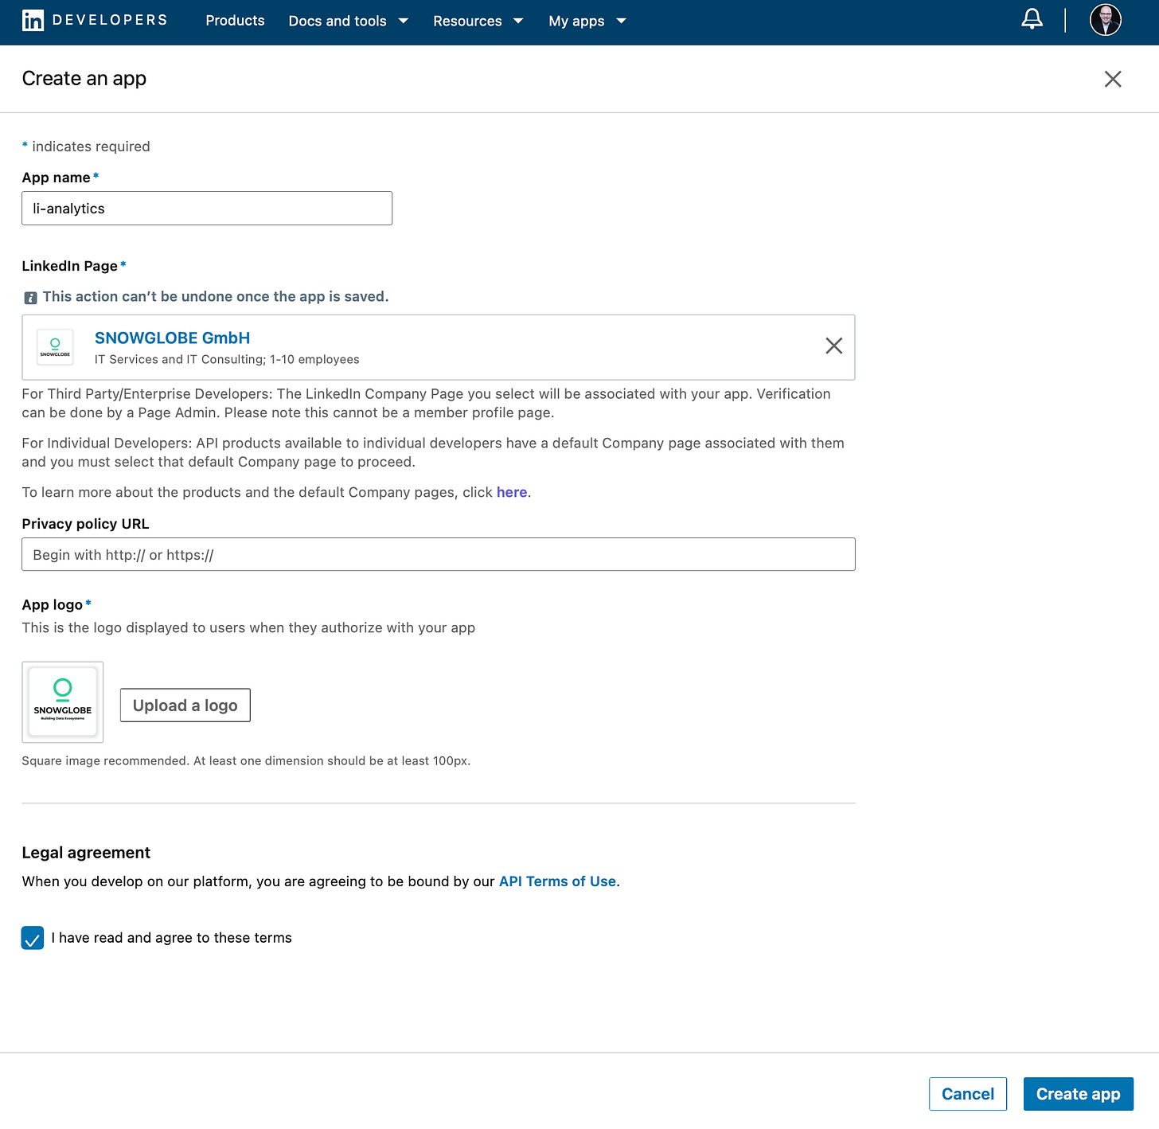
Task: Uncheck the agree to terms checkbox
Action: point(33,938)
